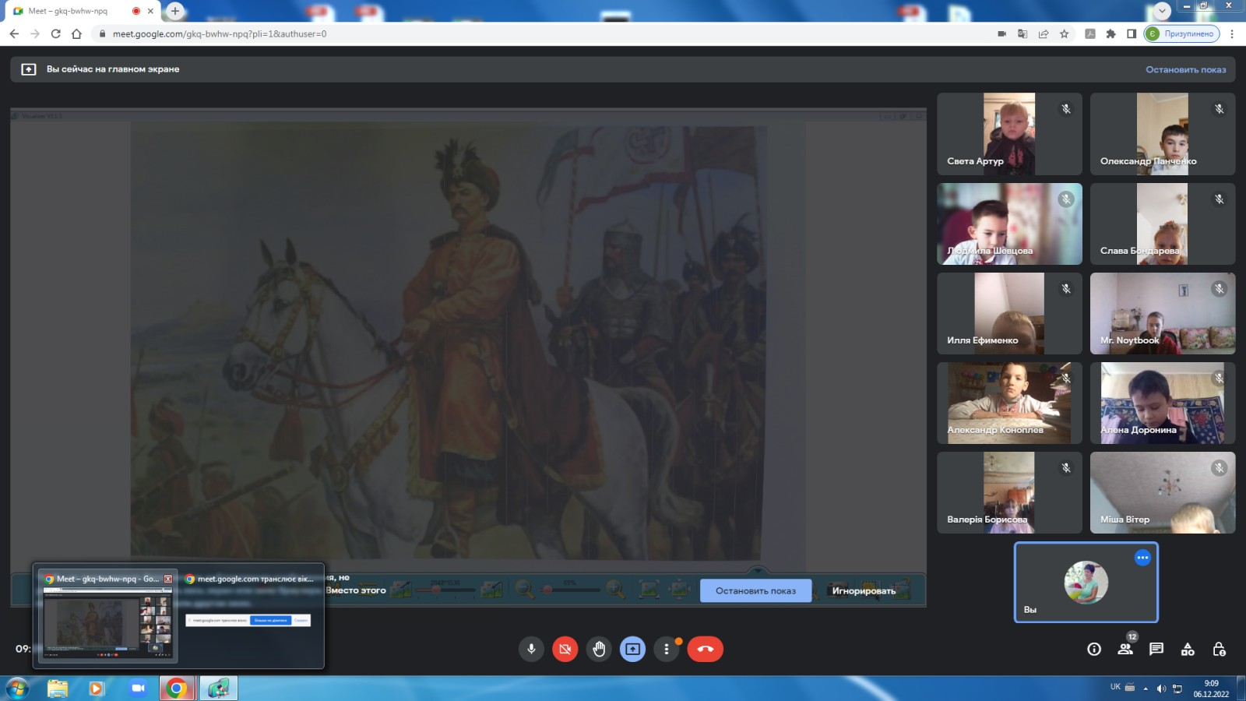Select Людмила Шевцова participant tile

[x=1009, y=224]
